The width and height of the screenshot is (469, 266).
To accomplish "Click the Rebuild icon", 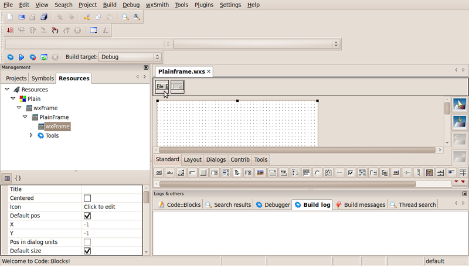I will click(44, 57).
